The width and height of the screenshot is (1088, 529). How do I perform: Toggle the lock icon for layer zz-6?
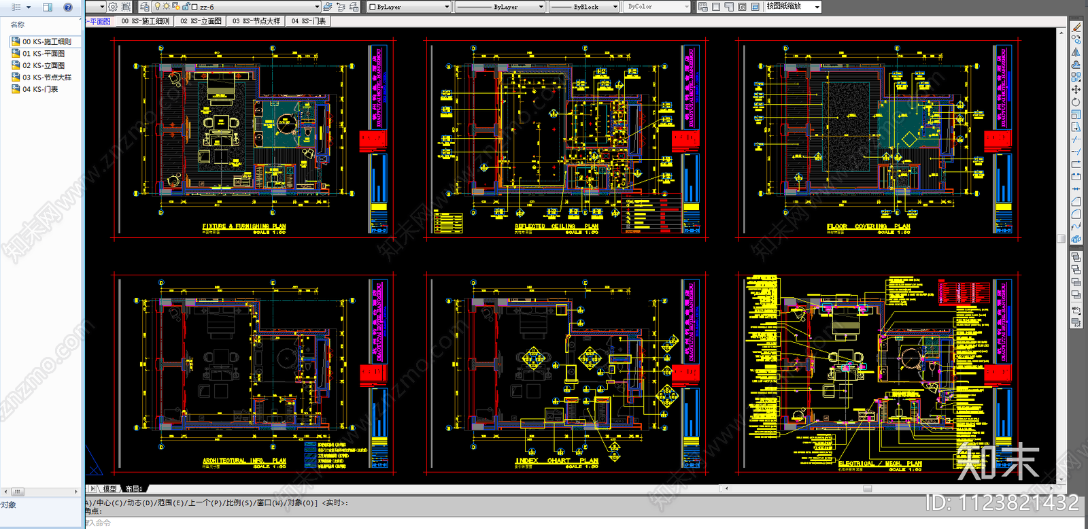pyautogui.click(x=185, y=7)
